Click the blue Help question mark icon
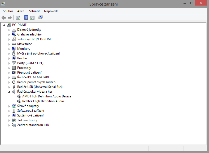Image resolution: width=209 pixels, height=153 pixels. click(26, 18)
